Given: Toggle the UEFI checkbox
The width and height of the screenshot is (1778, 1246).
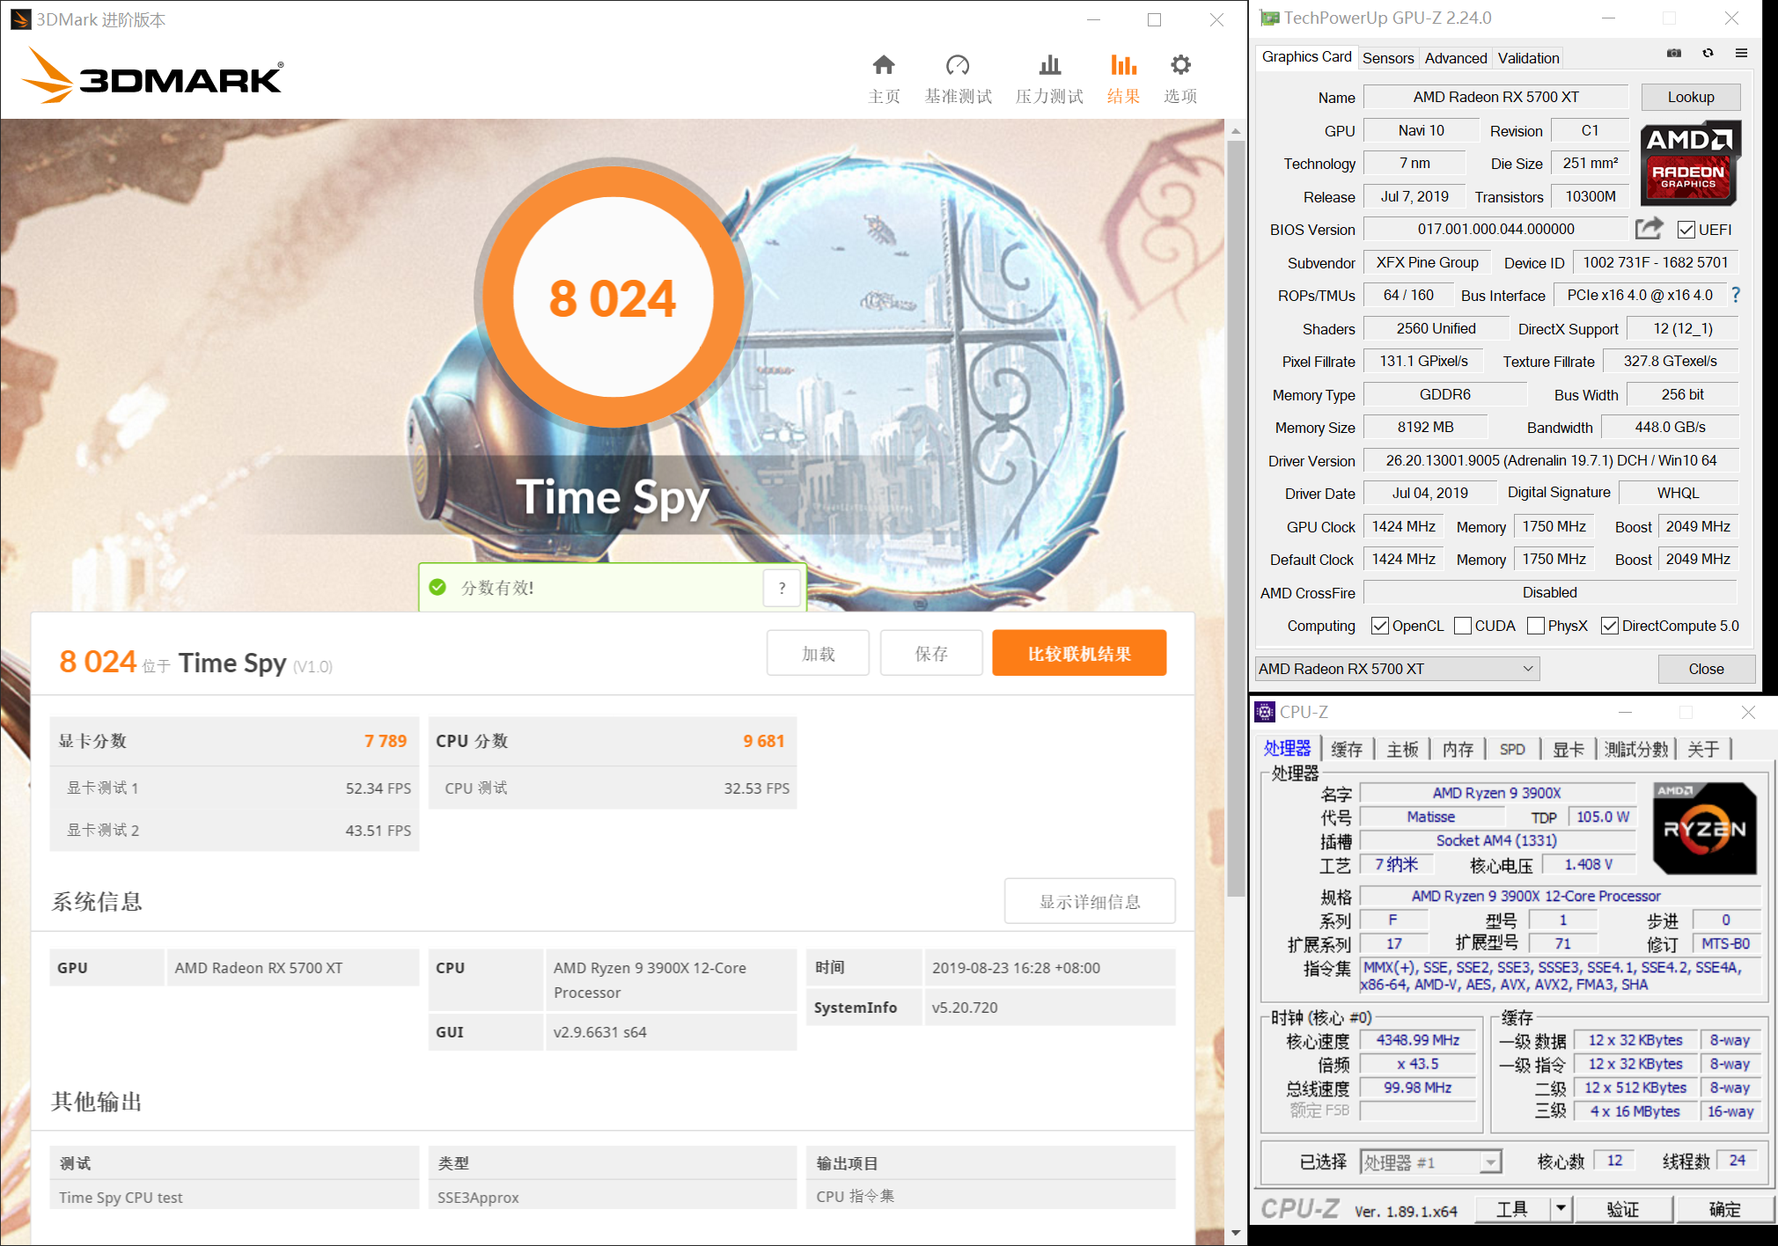Looking at the screenshot, I should pos(1686,230).
